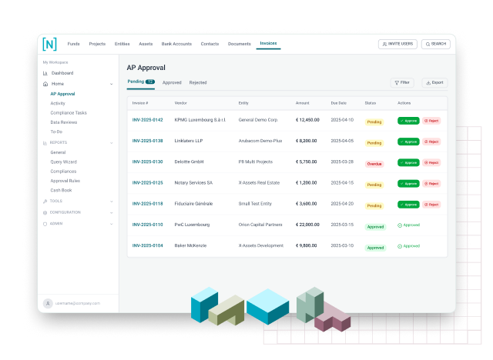This screenshot has height=360, width=493.
Task: Click the Export button
Action: point(434,83)
